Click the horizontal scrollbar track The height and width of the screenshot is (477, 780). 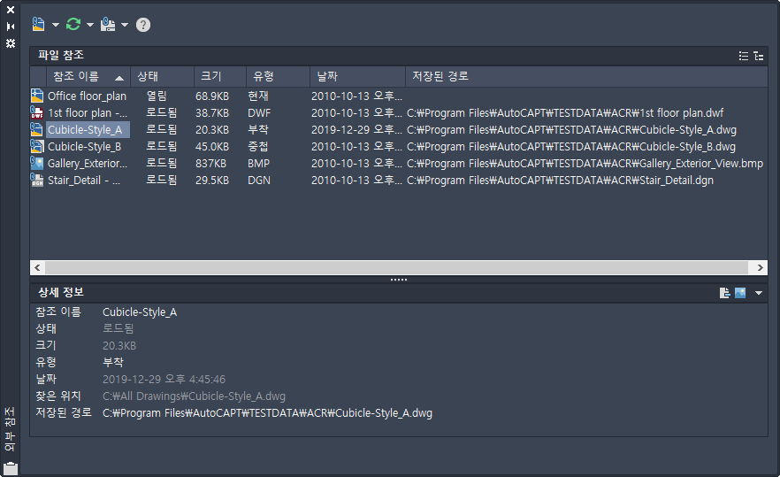396,268
